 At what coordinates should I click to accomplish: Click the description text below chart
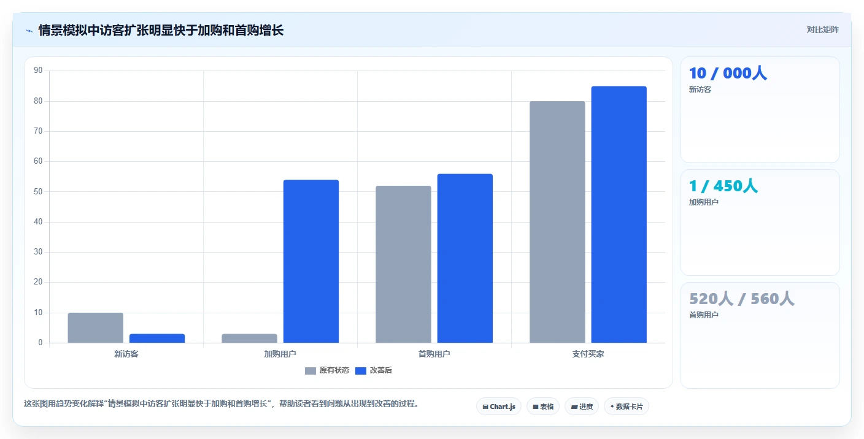point(221,404)
